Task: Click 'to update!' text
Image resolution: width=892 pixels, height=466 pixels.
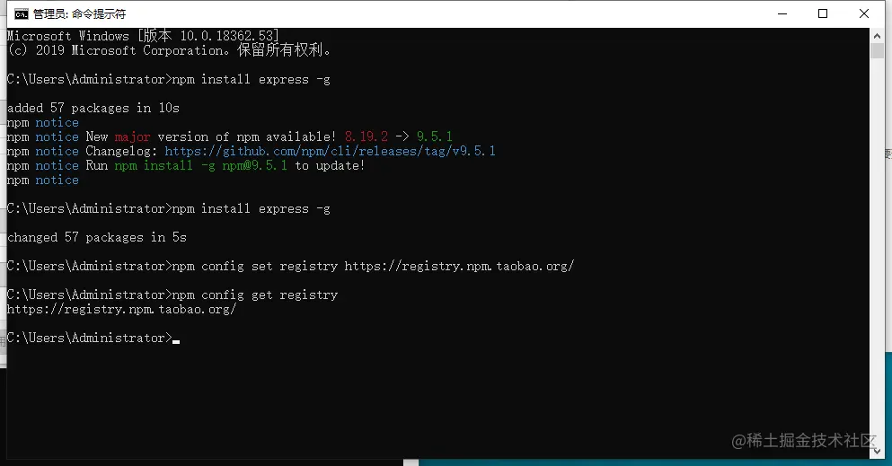Action: pyautogui.click(x=330, y=165)
